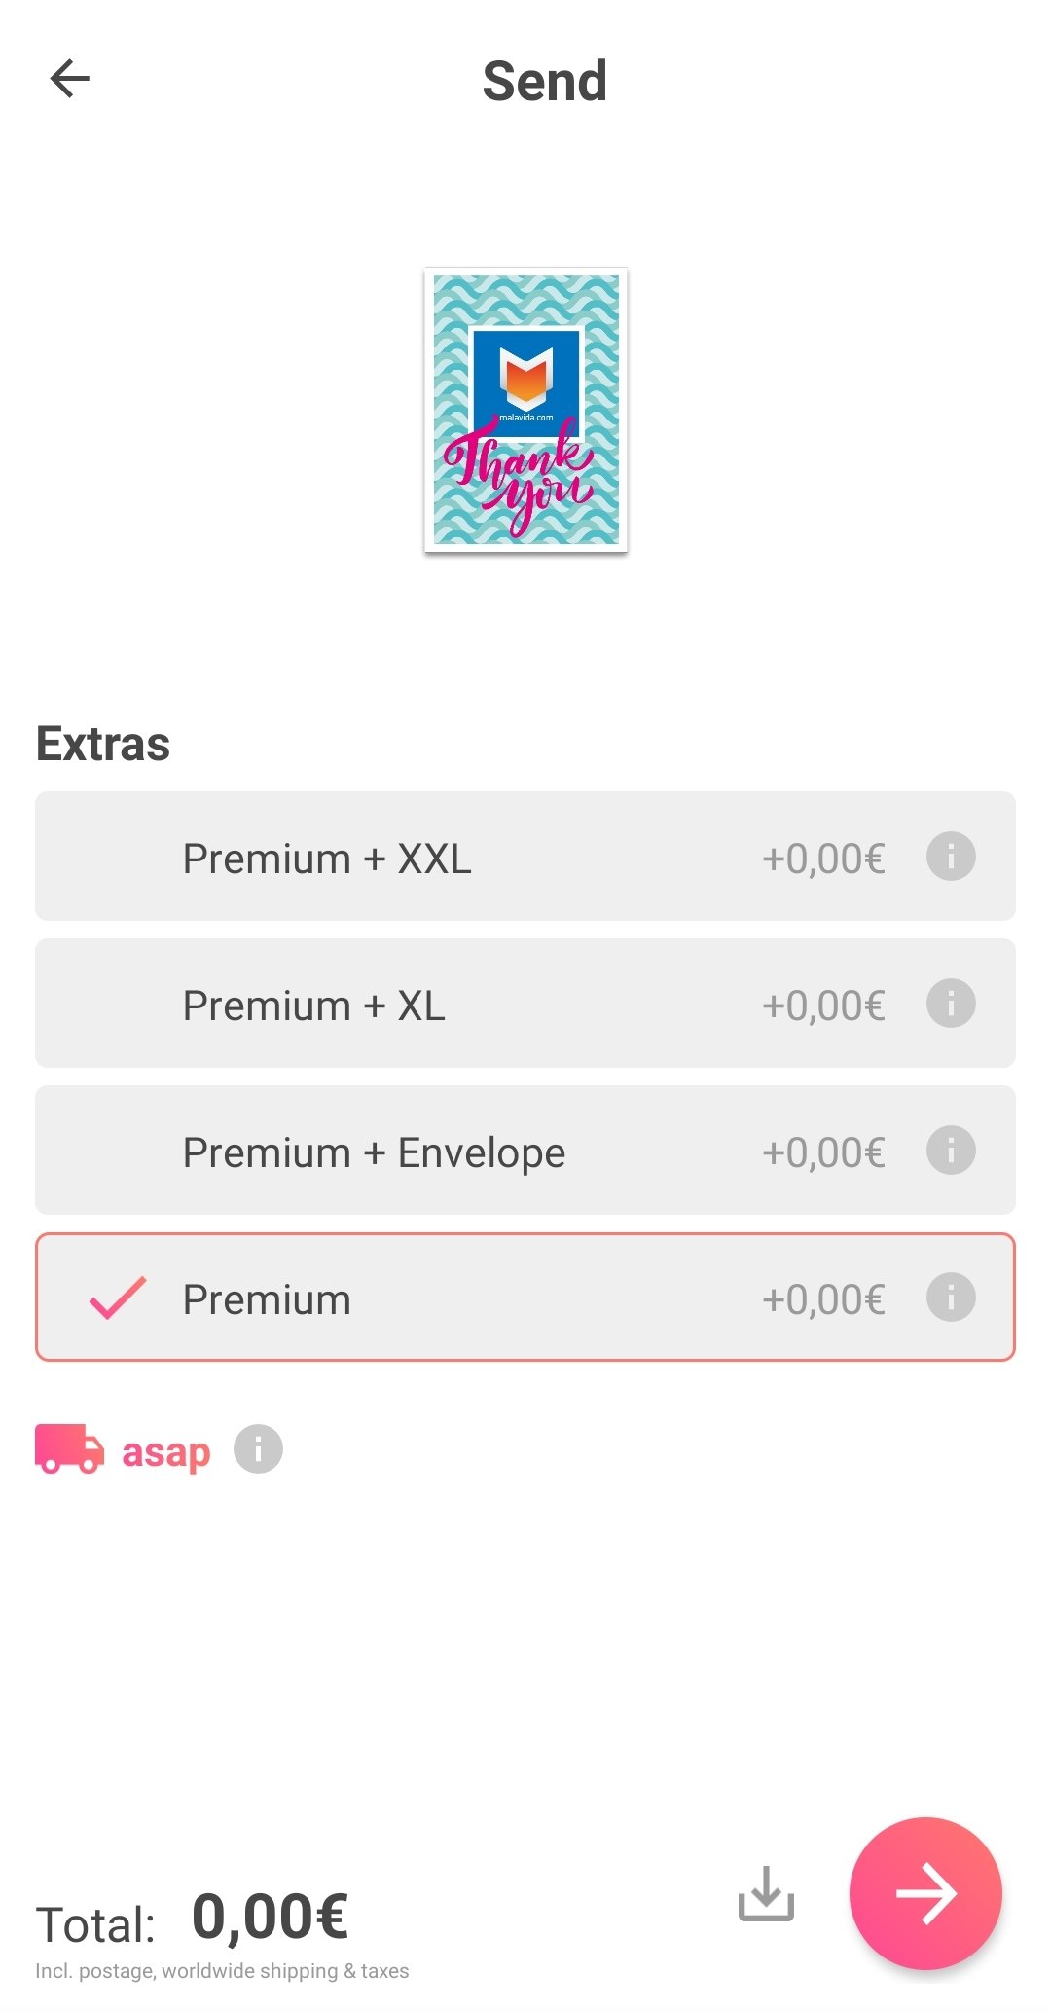Open the Thank You card preview

[x=525, y=410]
